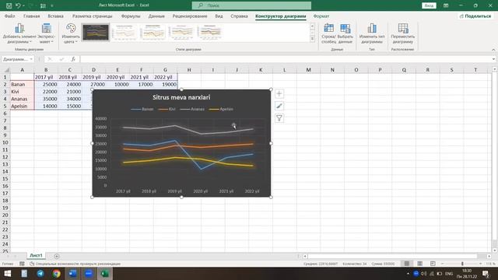
Task: Open the Name Box dropdown
Action: point(31,59)
